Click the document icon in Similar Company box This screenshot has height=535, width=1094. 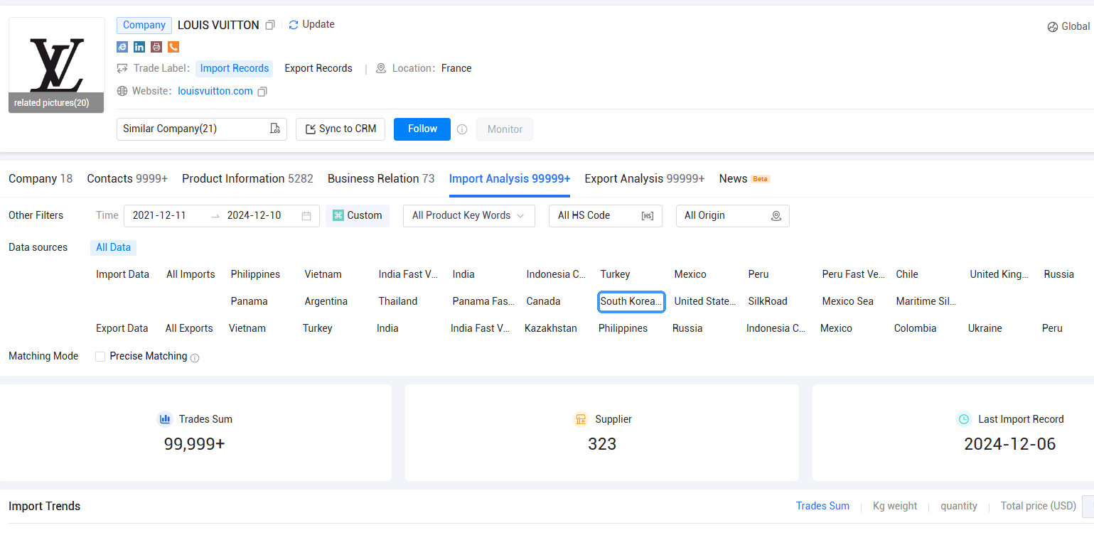coord(275,129)
